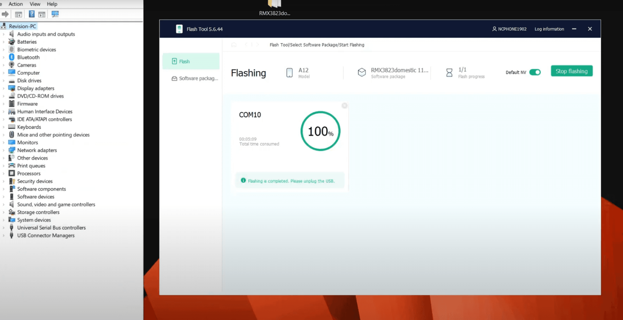Click the Sound, video and game controllers icon
The height and width of the screenshot is (320, 623).
[11, 204]
